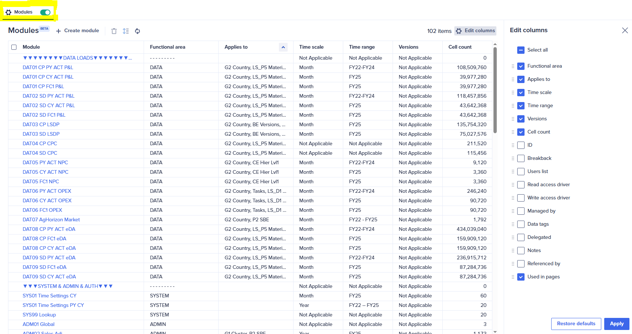Toggle the Modules switch off
Viewport: 632px width, 334px height.
click(45, 12)
